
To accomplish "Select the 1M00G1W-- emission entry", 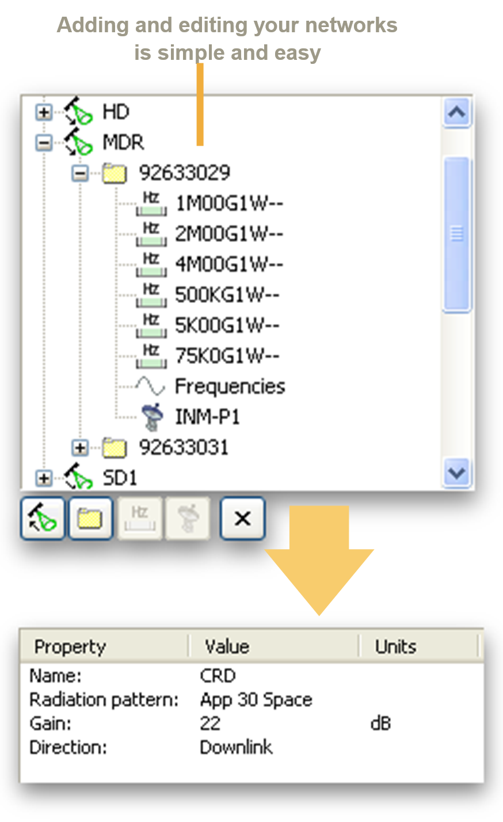I will (229, 203).
